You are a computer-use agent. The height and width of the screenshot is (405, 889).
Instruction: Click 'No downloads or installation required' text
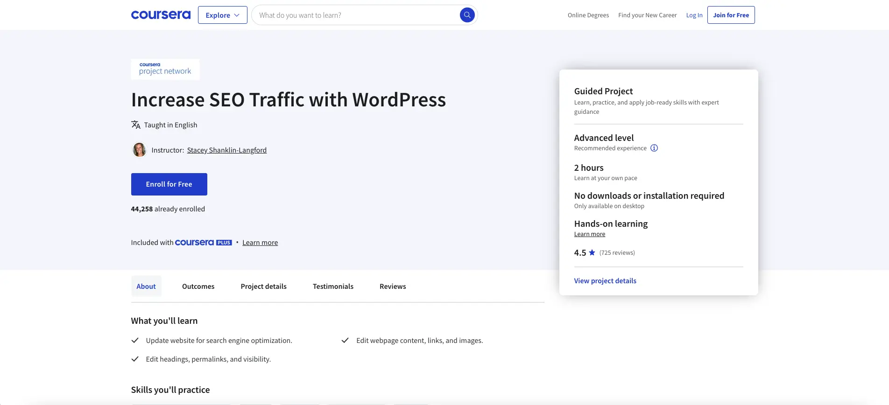[649, 196]
